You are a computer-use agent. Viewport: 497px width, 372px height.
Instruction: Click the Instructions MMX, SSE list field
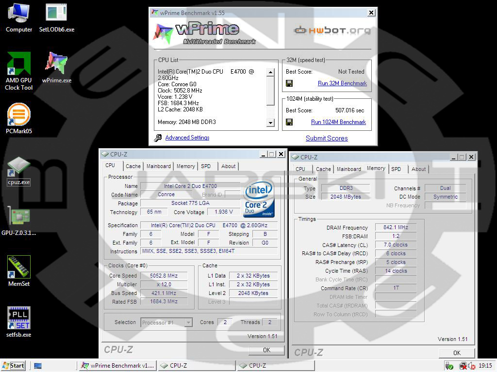[209, 251]
